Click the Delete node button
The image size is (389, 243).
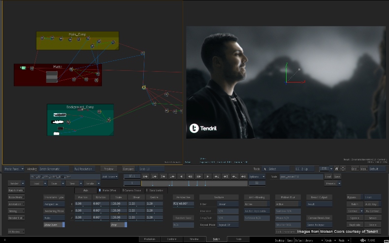373,225
